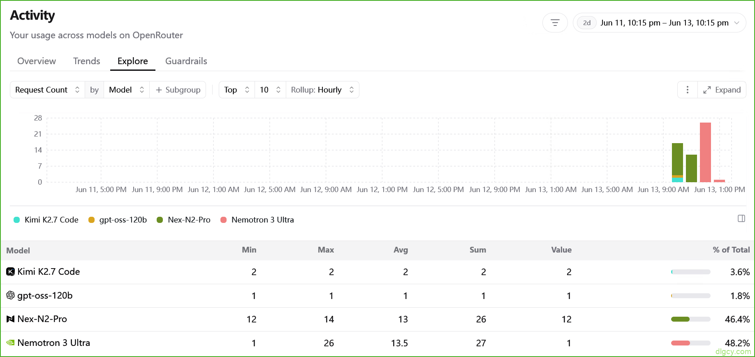
Task: Sort table by Min column
Action: (x=249, y=250)
